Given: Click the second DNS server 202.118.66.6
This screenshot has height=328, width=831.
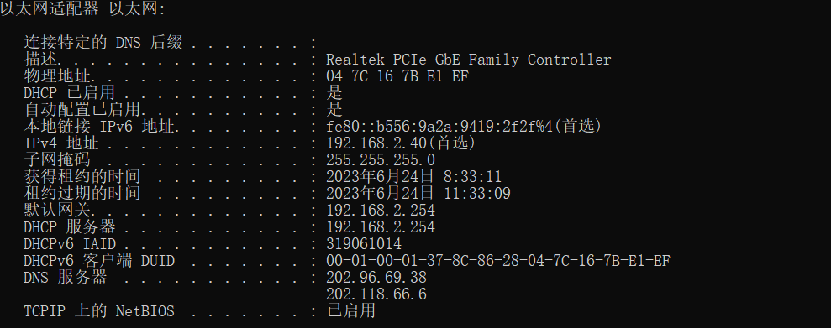Looking at the screenshot, I should 376,294.
